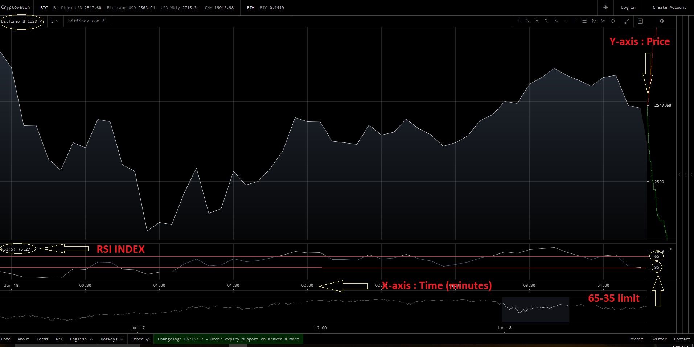694x347 pixels.
Task: Select the arc fan drawing tool
Action: [603, 21]
